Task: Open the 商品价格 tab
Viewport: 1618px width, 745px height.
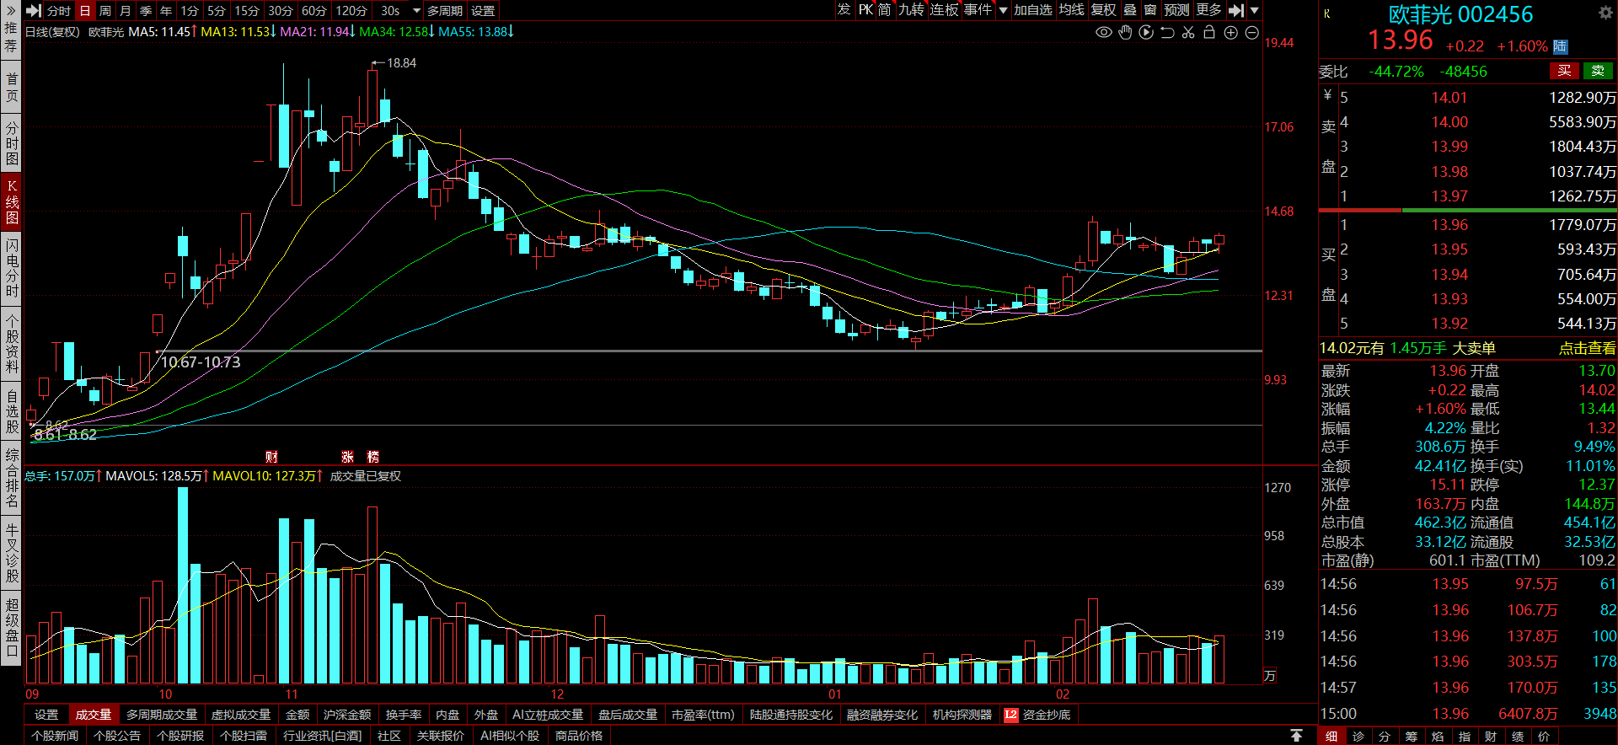Action: [x=579, y=736]
